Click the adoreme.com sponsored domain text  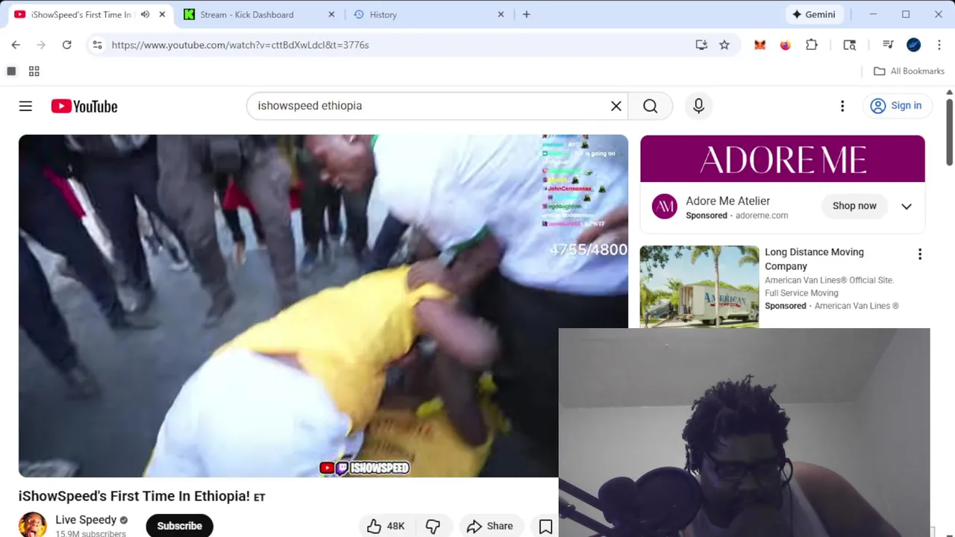[762, 216]
